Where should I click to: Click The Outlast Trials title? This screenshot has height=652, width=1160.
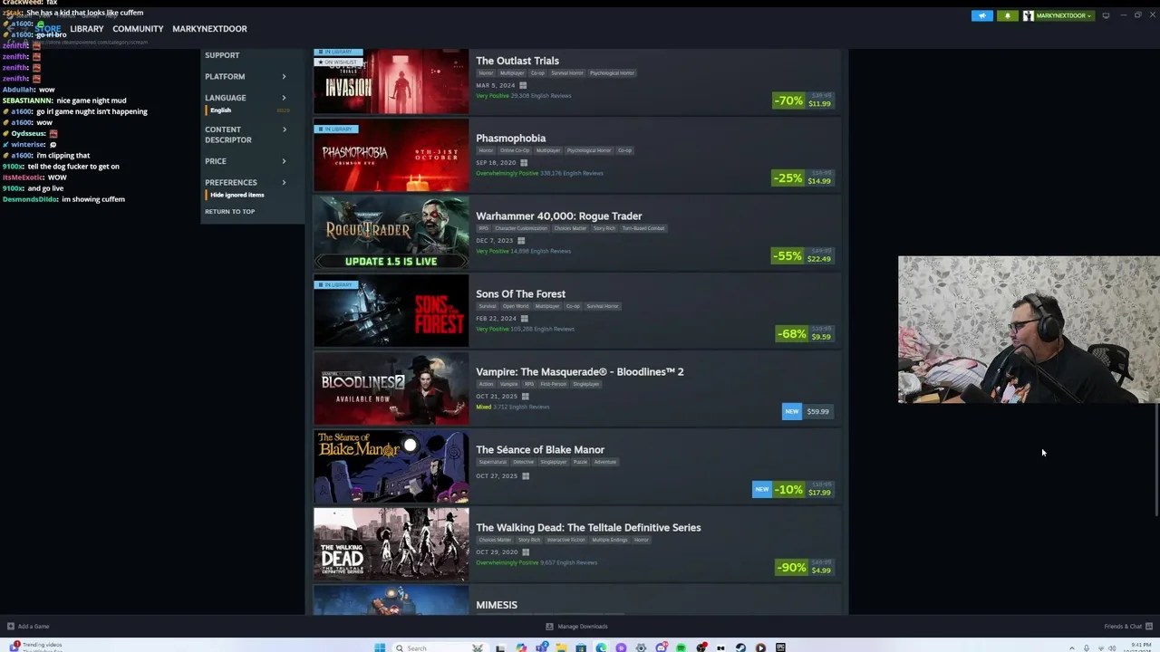[517, 61]
